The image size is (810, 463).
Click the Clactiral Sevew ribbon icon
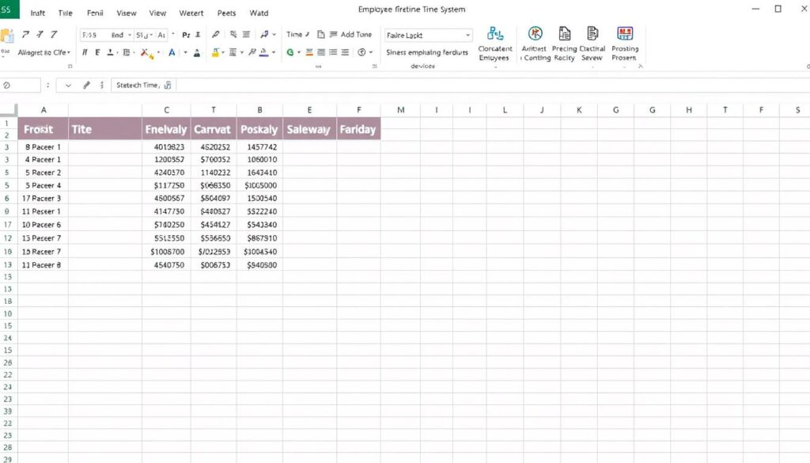(x=592, y=34)
